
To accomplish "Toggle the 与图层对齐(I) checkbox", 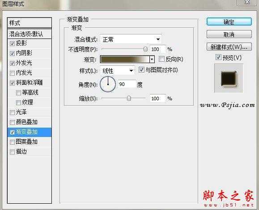I will coord(141,69).
